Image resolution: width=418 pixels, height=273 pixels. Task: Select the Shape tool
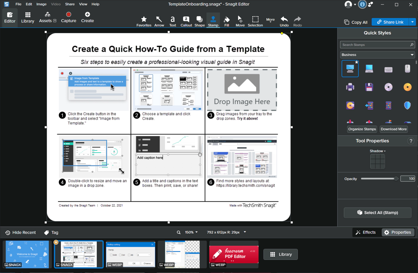[x=199, y=21]
